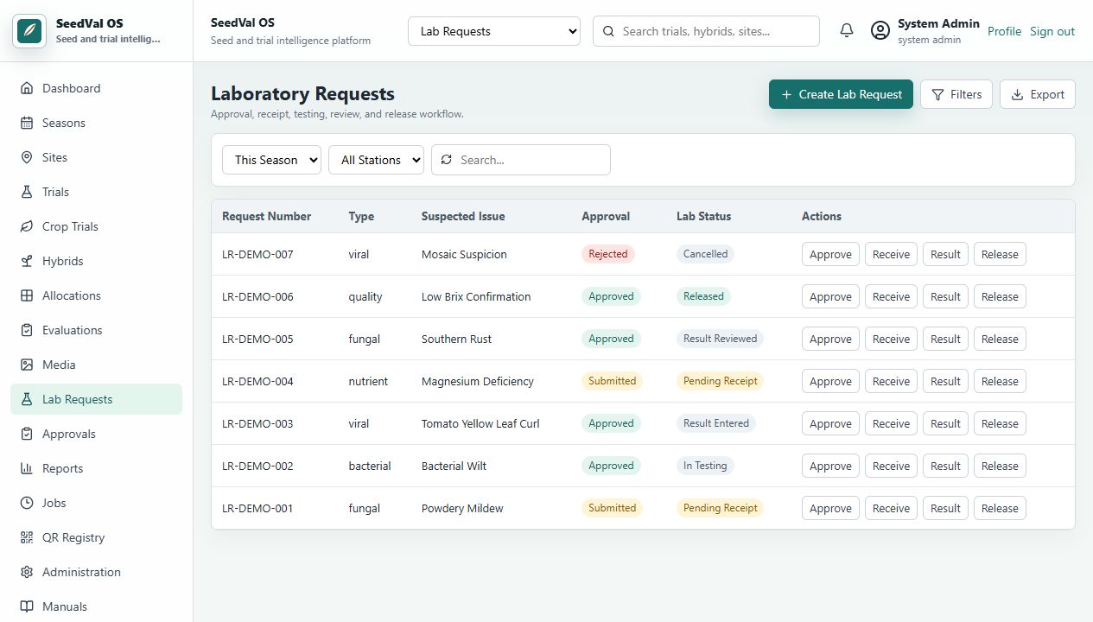Click the user avatar icon

880,31
